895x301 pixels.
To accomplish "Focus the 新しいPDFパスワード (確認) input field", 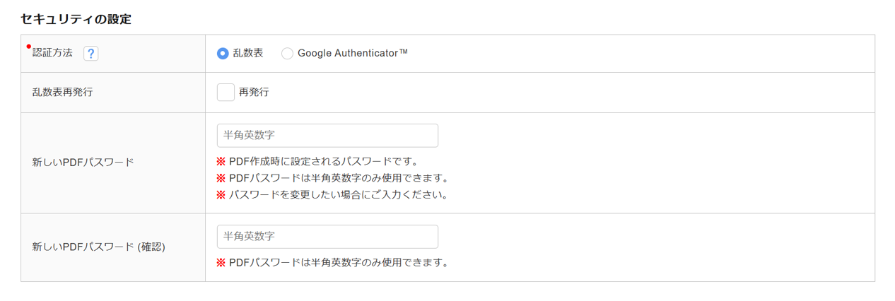I will coord(327,237).
